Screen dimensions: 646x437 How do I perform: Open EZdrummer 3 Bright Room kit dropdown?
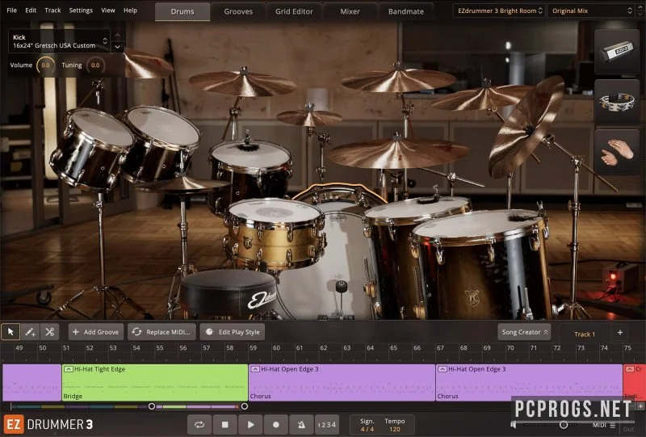coord(500,11)
